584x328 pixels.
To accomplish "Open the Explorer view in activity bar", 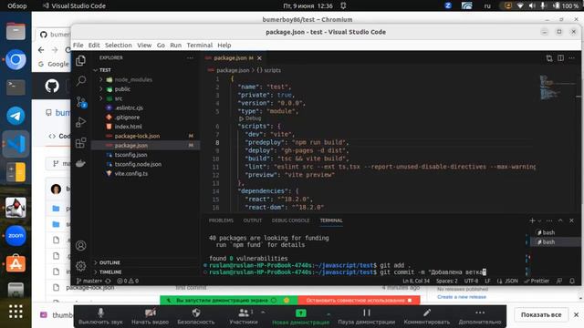I will pyautogui.click(x=81, y=61).
